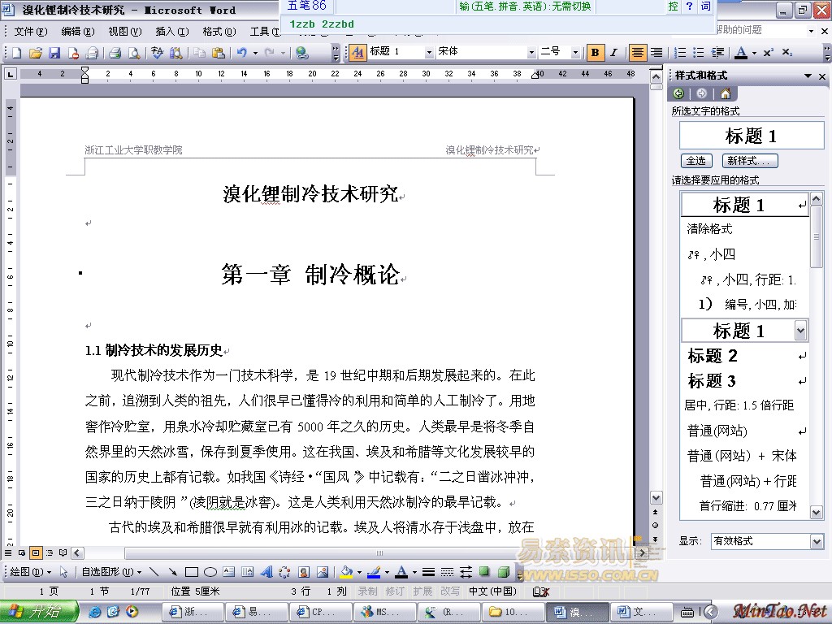
Task: Insert WordArt from the drawing toolbar
Action: click(266, 572)
